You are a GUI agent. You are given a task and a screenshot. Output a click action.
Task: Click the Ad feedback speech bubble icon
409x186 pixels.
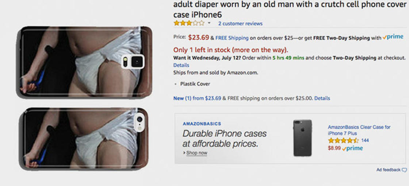pos(404,170)
